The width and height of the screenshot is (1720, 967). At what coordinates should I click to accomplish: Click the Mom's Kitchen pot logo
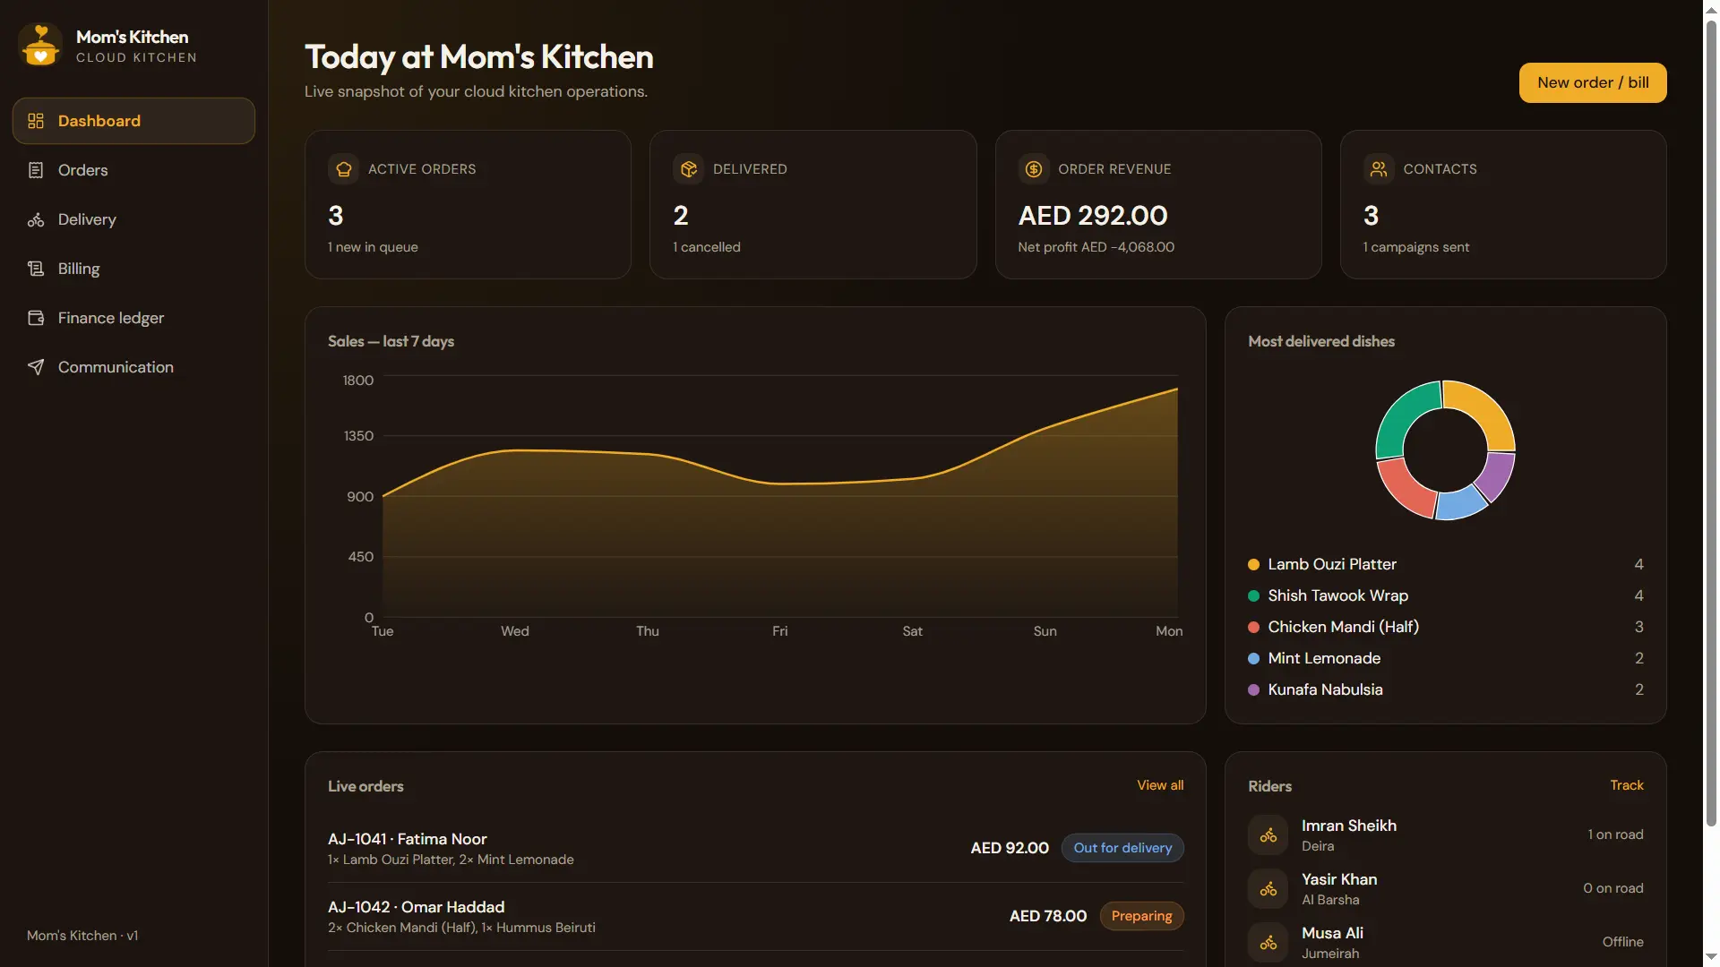pos(40,45)
